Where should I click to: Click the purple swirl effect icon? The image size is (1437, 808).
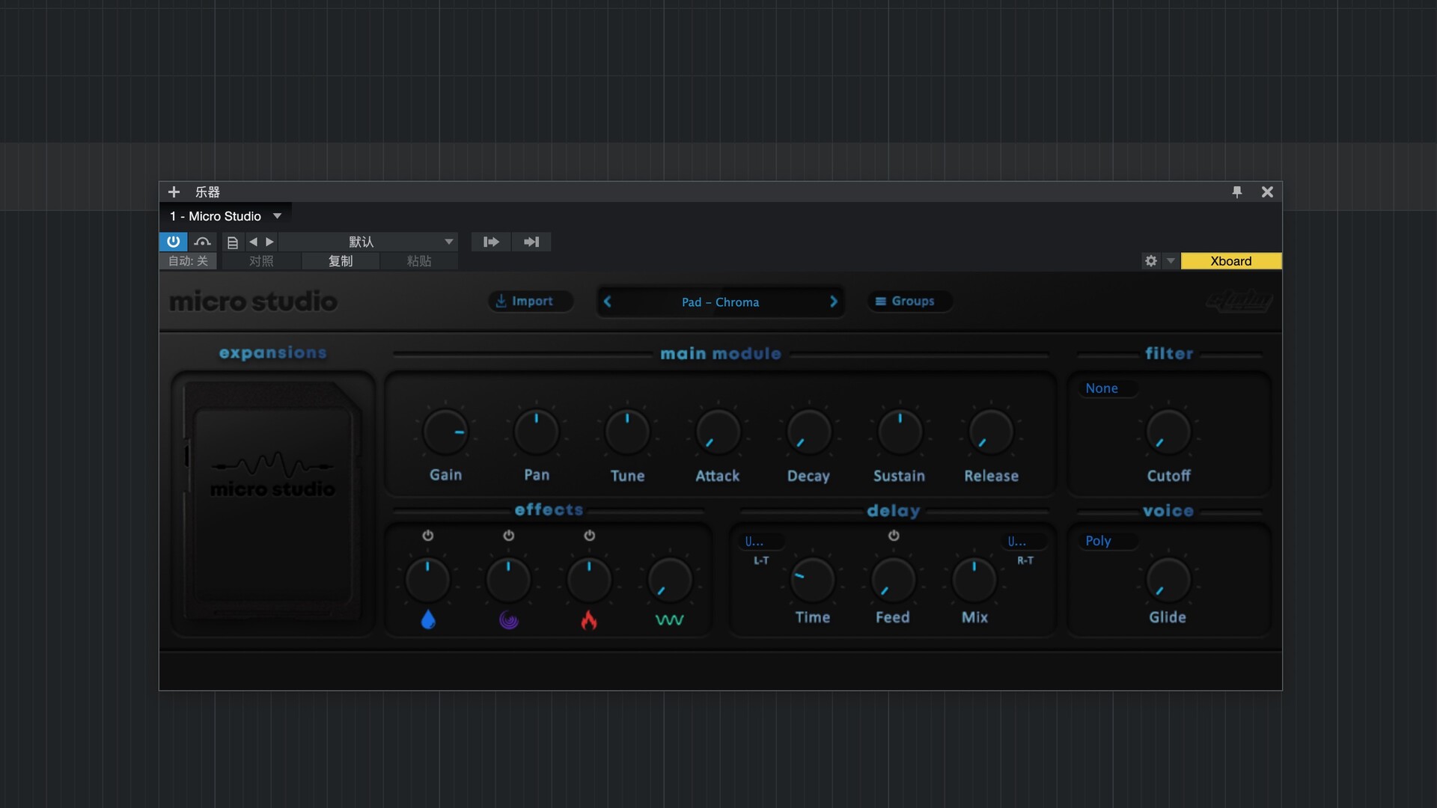[509, 619]
